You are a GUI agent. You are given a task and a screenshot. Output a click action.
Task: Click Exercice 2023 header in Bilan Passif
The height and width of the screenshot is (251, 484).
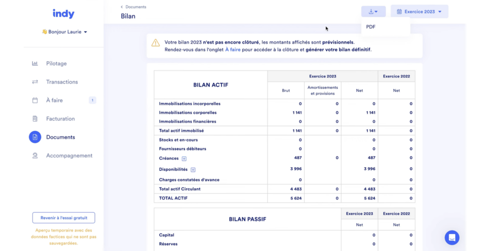tap(359, 214)
